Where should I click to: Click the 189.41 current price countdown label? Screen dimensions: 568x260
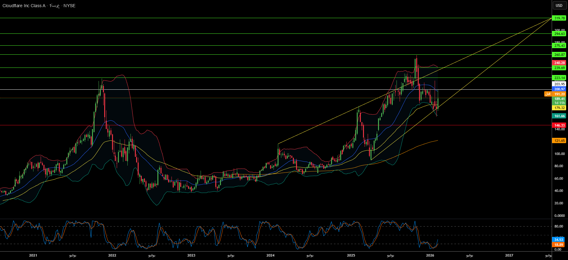559,101
